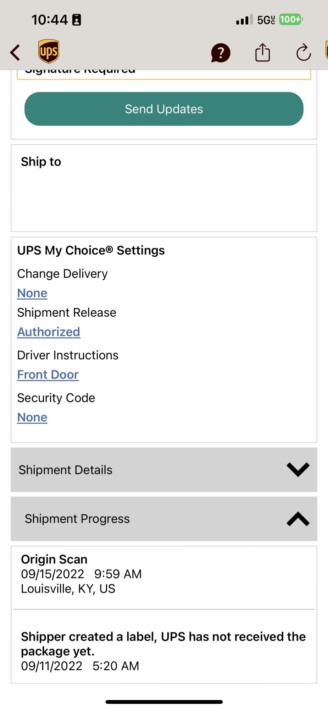The width and height of the screenshot is (328, 710).
Task: Click the Send Updates button
Action: pos(164,109)
